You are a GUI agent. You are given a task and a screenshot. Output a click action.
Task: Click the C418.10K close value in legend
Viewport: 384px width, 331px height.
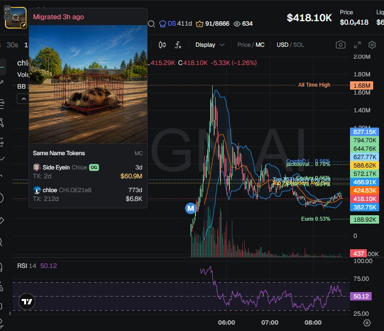[x=192, y=63]
